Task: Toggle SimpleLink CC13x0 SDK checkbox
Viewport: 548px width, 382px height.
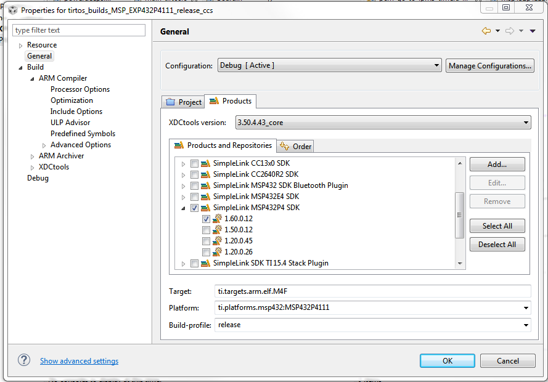Action: coord(194,163)
